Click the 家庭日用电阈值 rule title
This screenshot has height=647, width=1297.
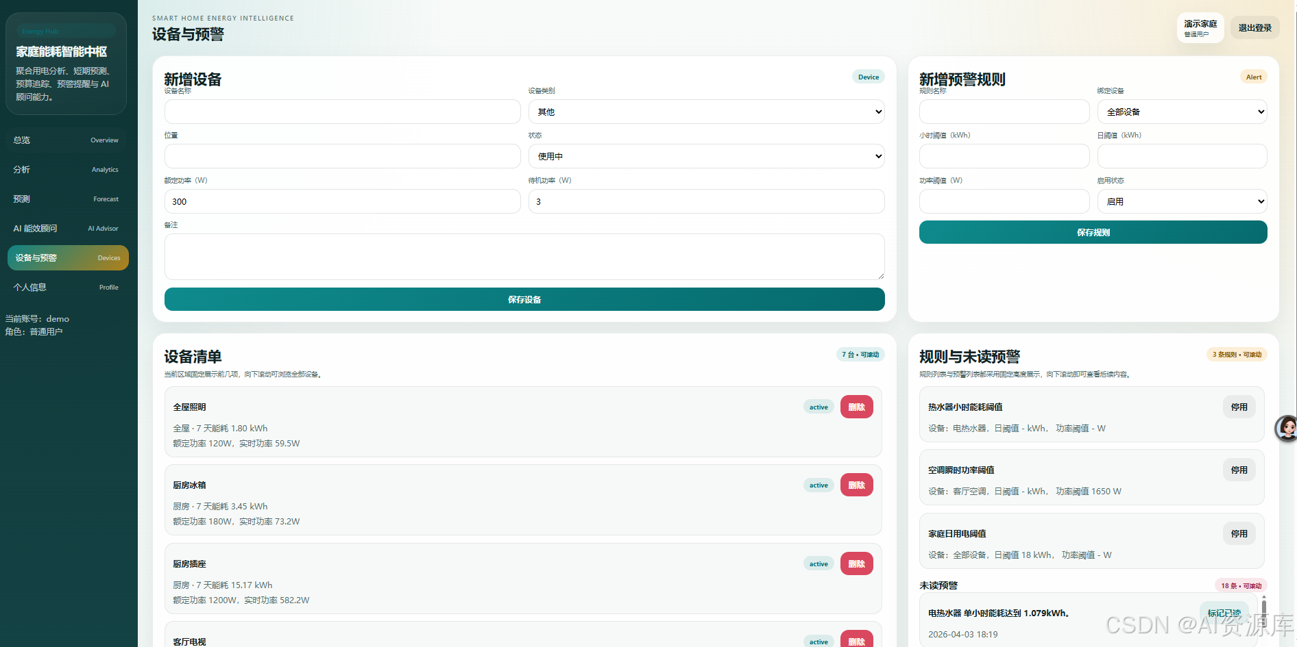coord(957,533)
